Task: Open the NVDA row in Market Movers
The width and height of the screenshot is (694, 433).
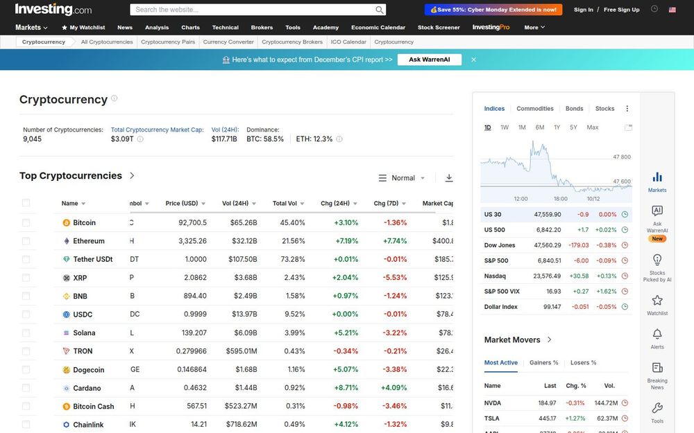Action: click(x=556, y=403)
